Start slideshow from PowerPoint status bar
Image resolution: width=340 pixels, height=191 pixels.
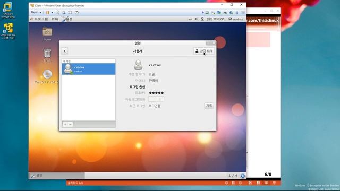click(x=274, y=183)
